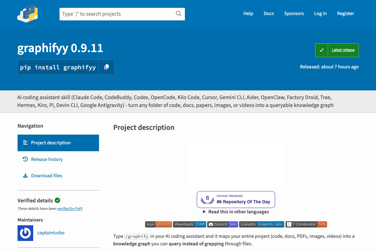
Task: Click Help in the top navigation
Action: (248, 13)
